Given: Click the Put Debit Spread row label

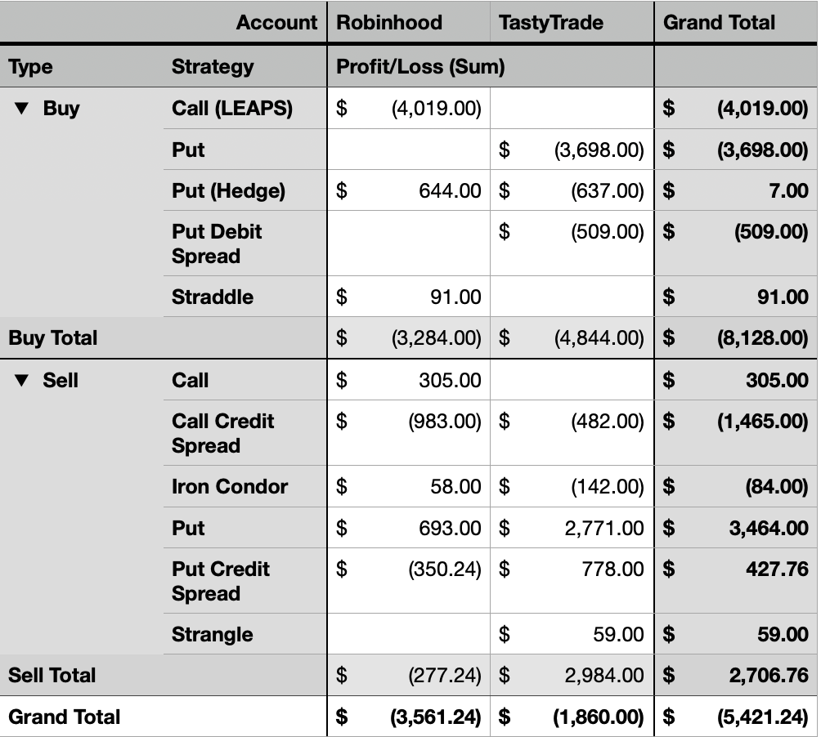Looking at the screenshot, I should point(217,243).
